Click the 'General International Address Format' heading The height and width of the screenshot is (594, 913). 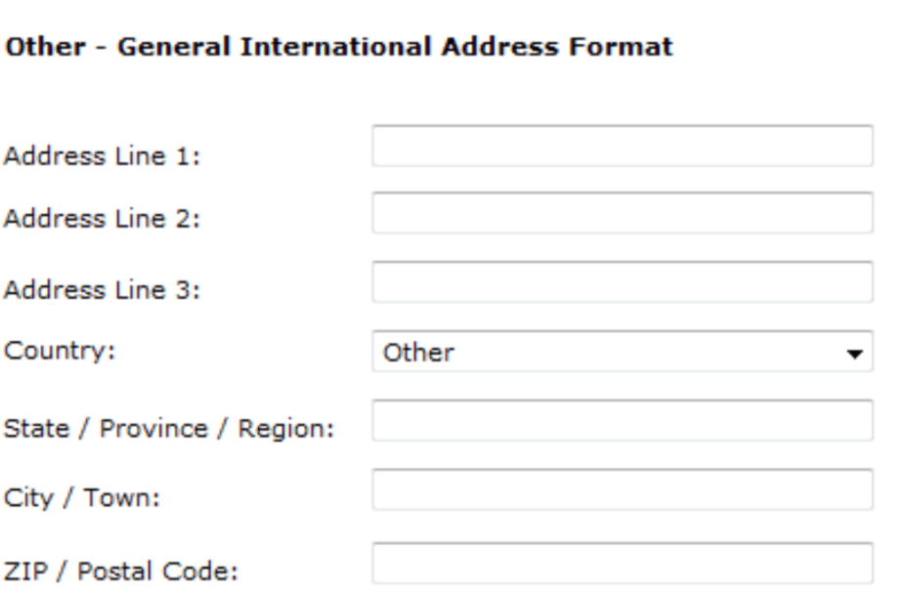pyautogui.click(x=339, y=47)
